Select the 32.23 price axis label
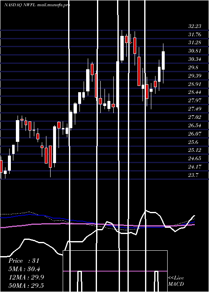This screenshot has height=292, width=209. [x=195, y=26]
